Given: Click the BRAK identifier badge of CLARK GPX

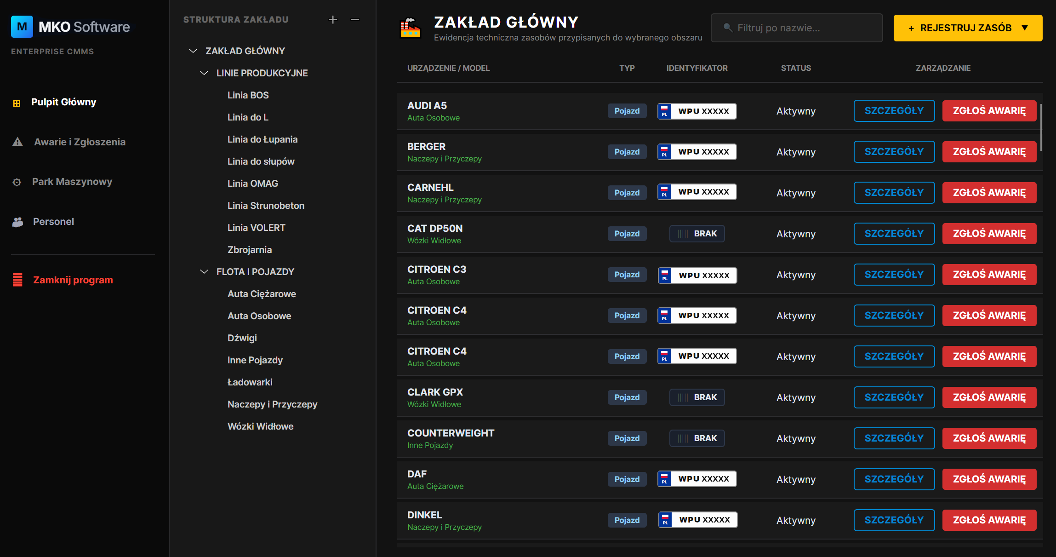Looking at the screenshot, I should [x=697, y=397].
